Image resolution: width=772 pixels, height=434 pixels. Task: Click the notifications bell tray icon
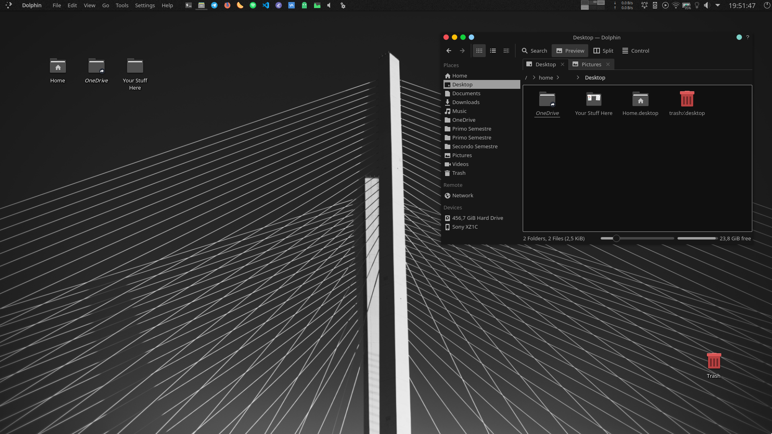click(x=645, y=5)
